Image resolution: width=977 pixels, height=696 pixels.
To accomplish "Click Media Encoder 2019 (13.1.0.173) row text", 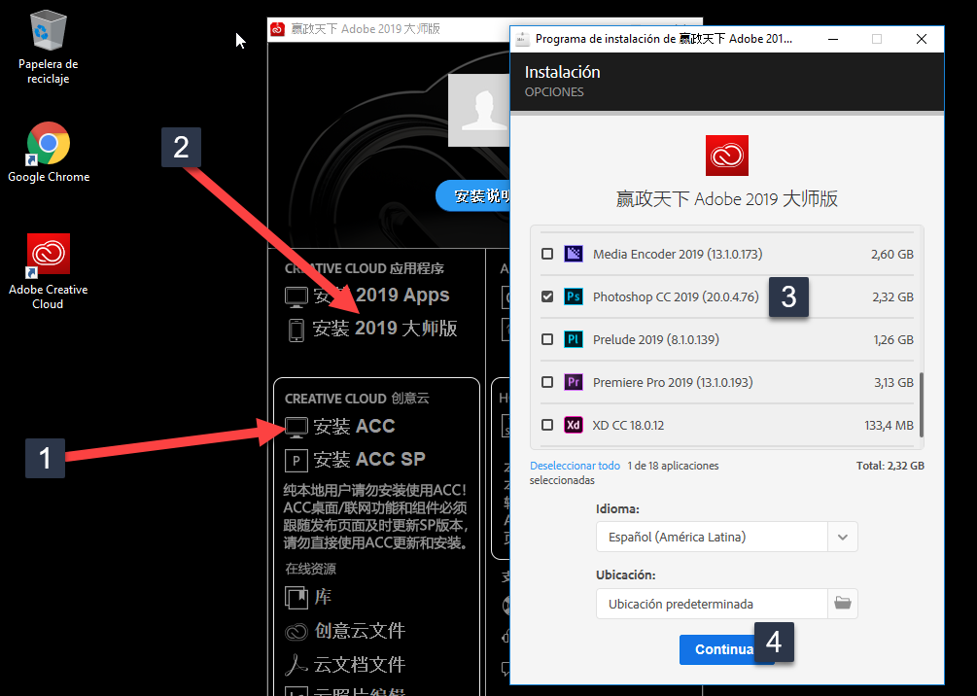I will pos(678,254).
